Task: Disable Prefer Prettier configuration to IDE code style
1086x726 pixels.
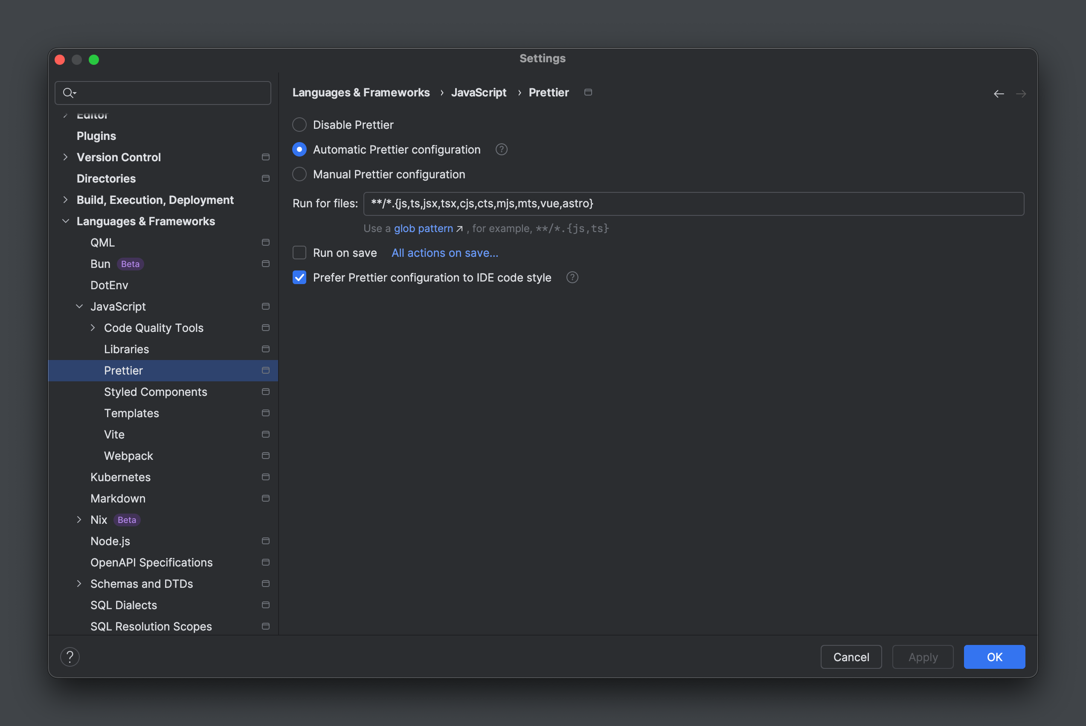Action: tap(299, 277)
